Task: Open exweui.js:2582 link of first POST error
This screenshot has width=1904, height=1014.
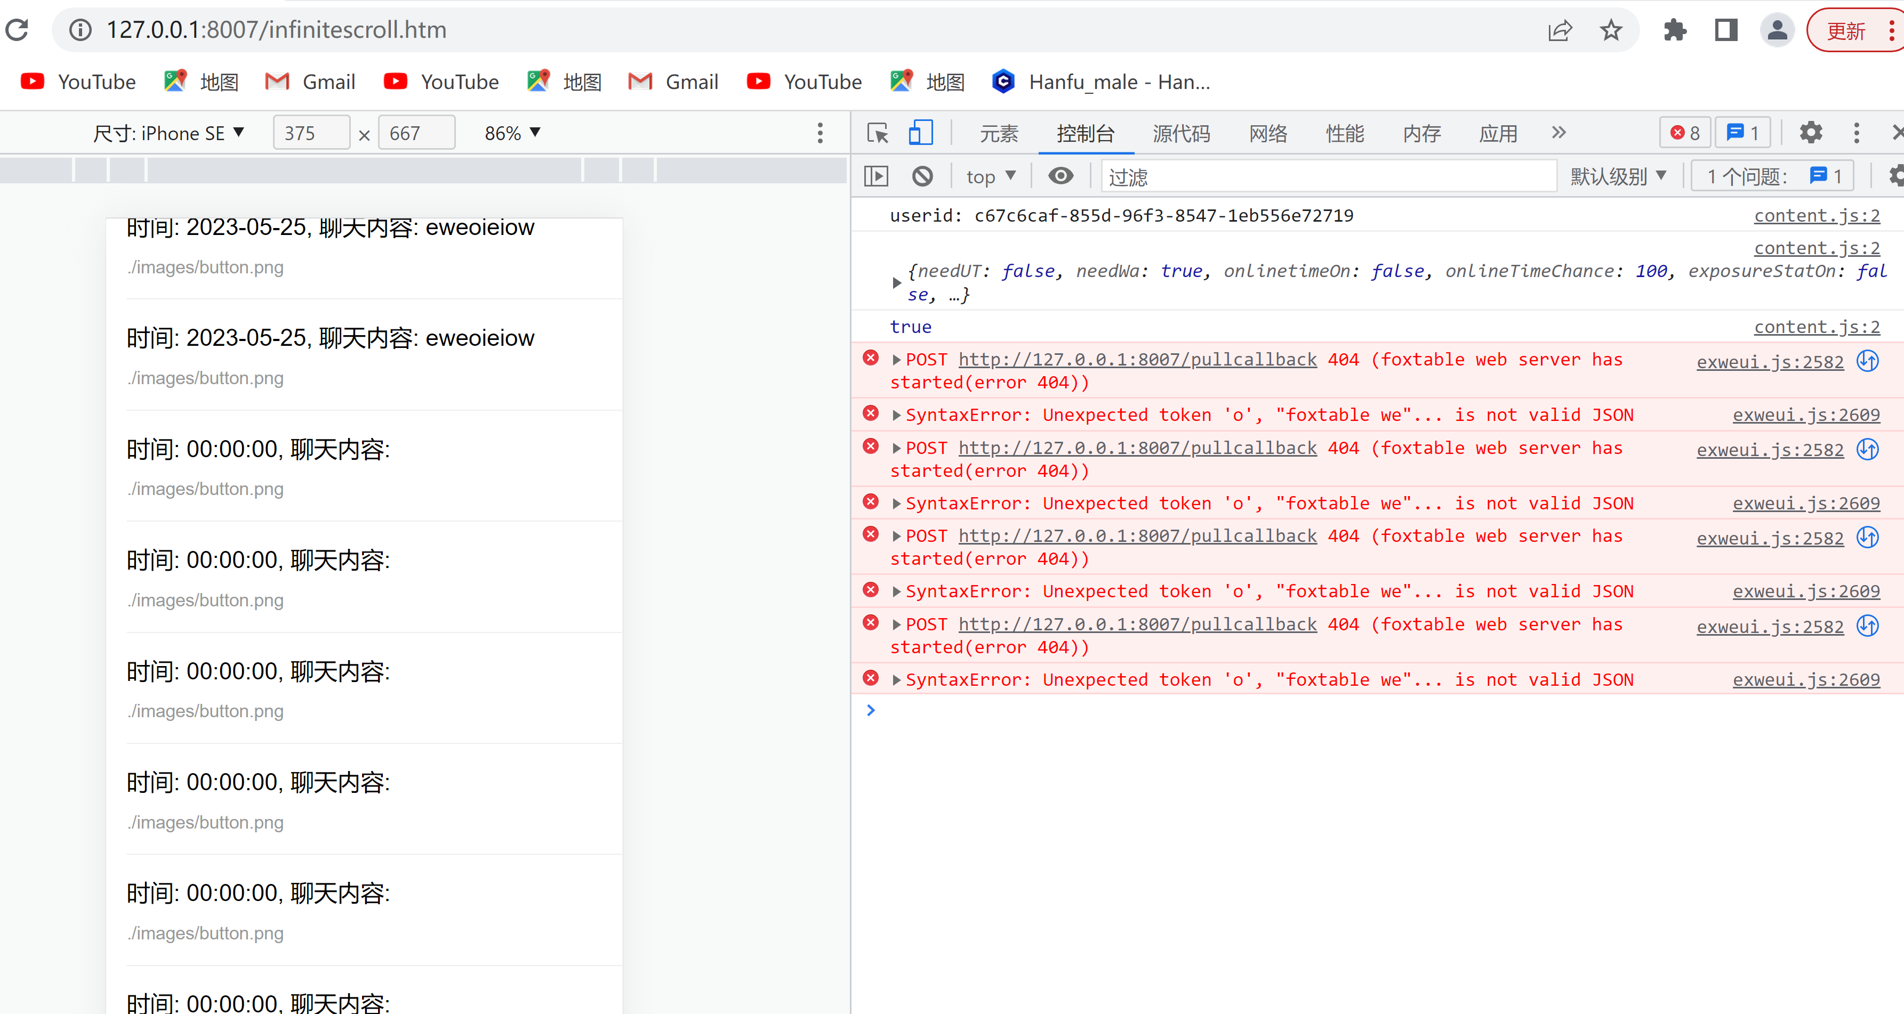Action: (x=1770, y=362)
